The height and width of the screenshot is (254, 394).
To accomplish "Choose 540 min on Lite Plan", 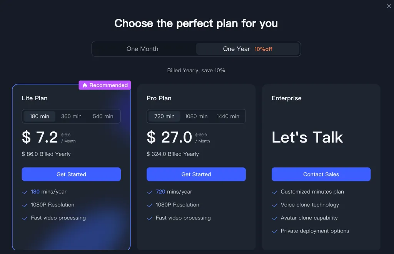I will point(103,116).
